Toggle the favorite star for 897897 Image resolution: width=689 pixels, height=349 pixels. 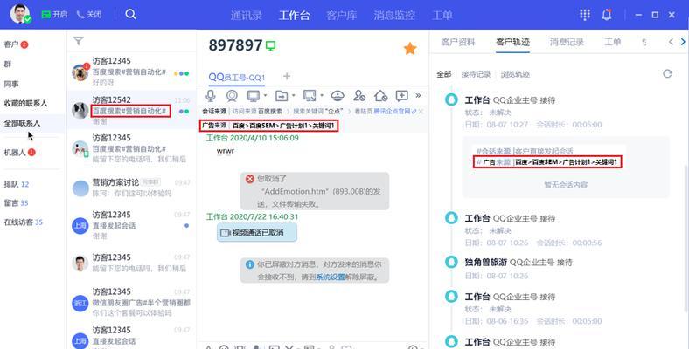click(410, 48)
